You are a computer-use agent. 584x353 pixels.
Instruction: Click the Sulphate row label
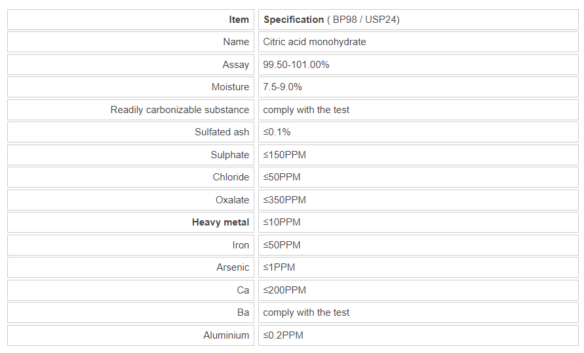pyautogui.click(x=229, y=155)
